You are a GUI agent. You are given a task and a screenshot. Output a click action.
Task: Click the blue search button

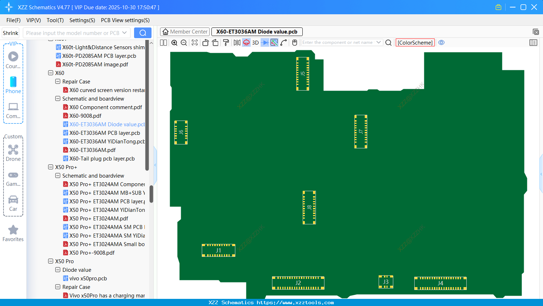pos(143,33)
